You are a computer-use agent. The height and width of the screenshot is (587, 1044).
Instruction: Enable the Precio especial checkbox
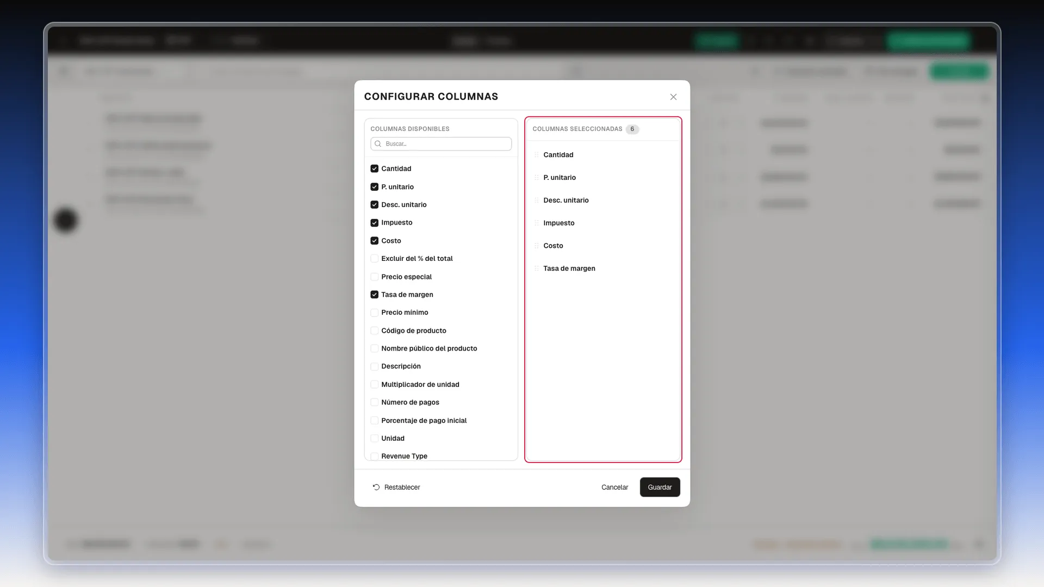pos(374,277)
